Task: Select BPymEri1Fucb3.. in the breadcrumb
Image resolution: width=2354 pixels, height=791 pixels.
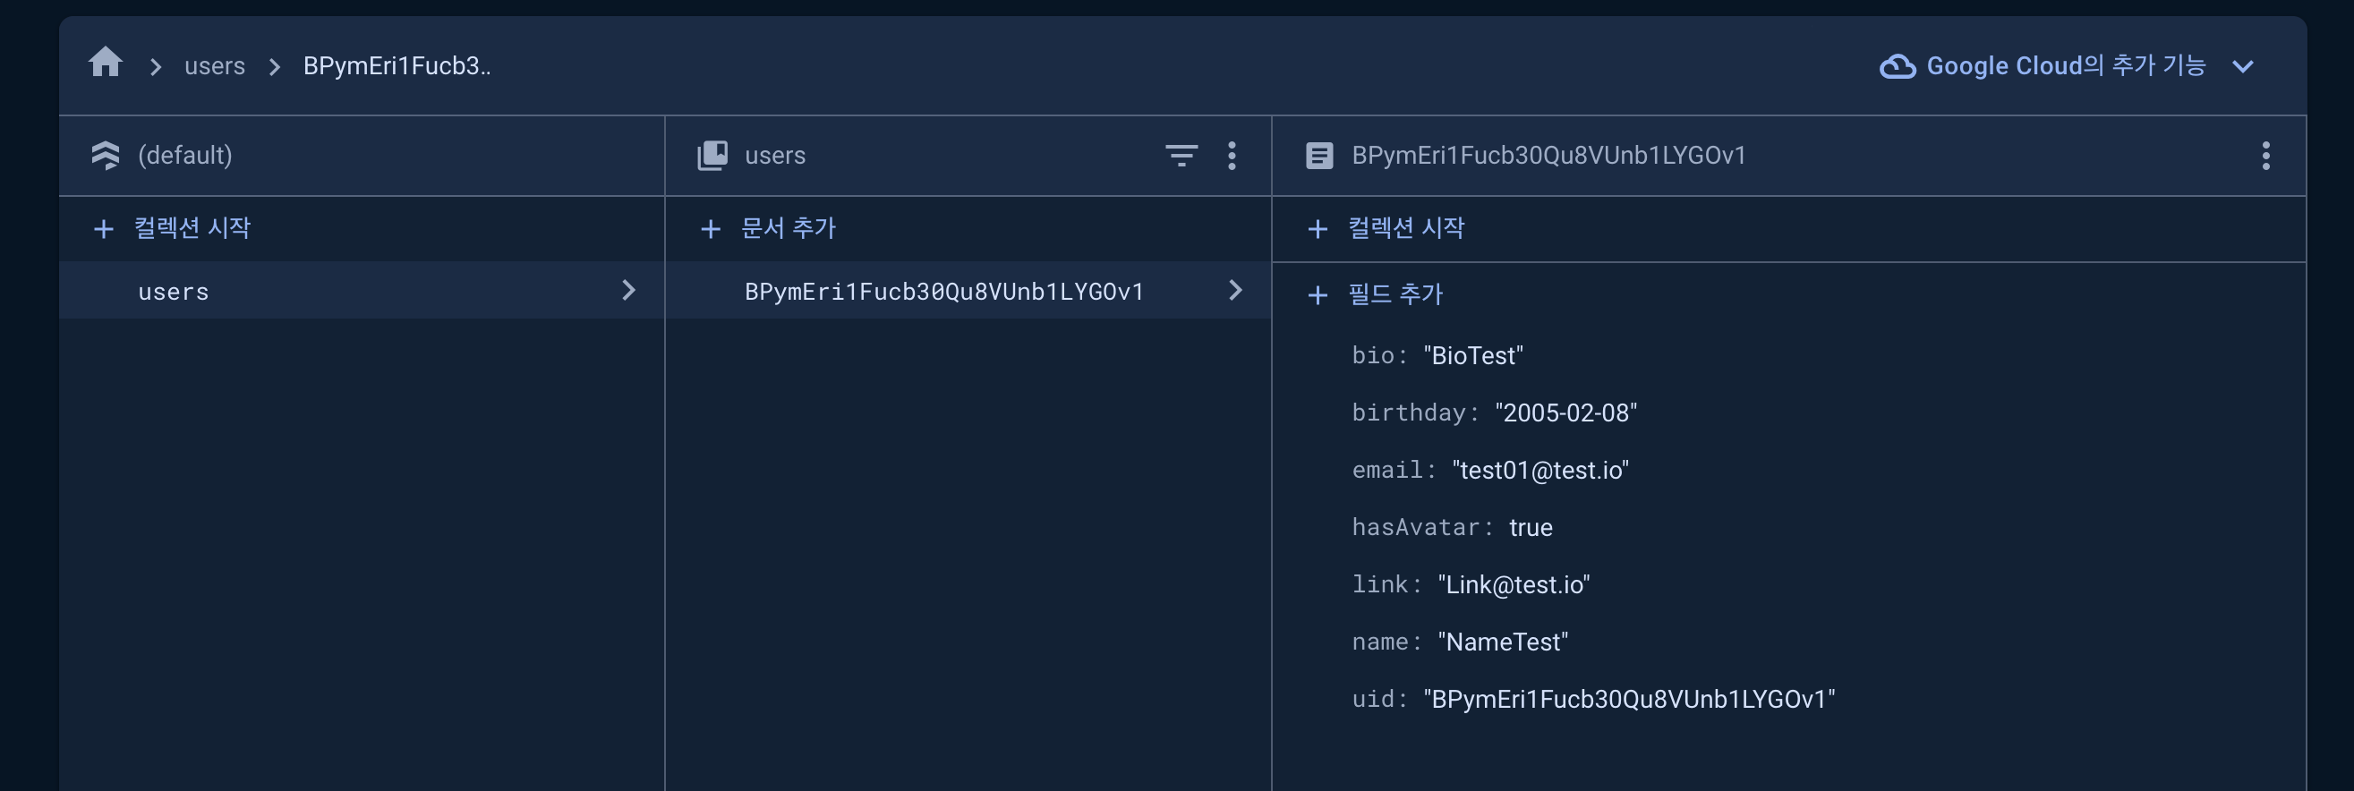Action: 397,65
